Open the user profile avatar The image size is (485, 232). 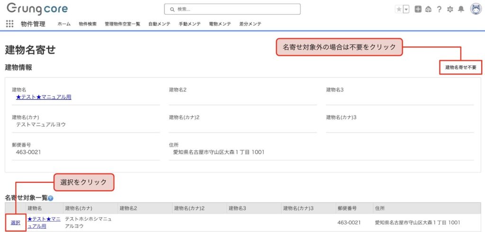click(x=476, y=9)
